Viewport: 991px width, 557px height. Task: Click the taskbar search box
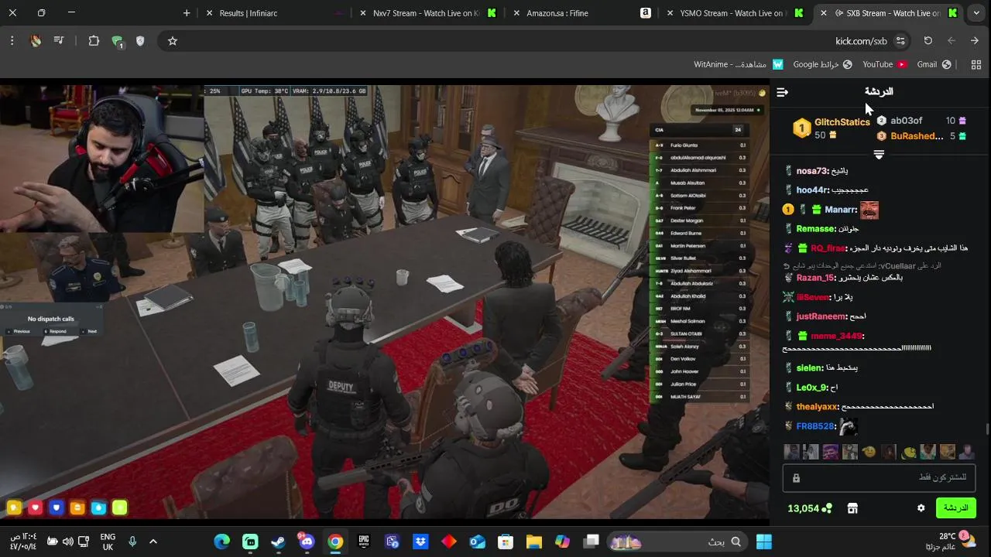pyautogui.click(x=678, y=542)
